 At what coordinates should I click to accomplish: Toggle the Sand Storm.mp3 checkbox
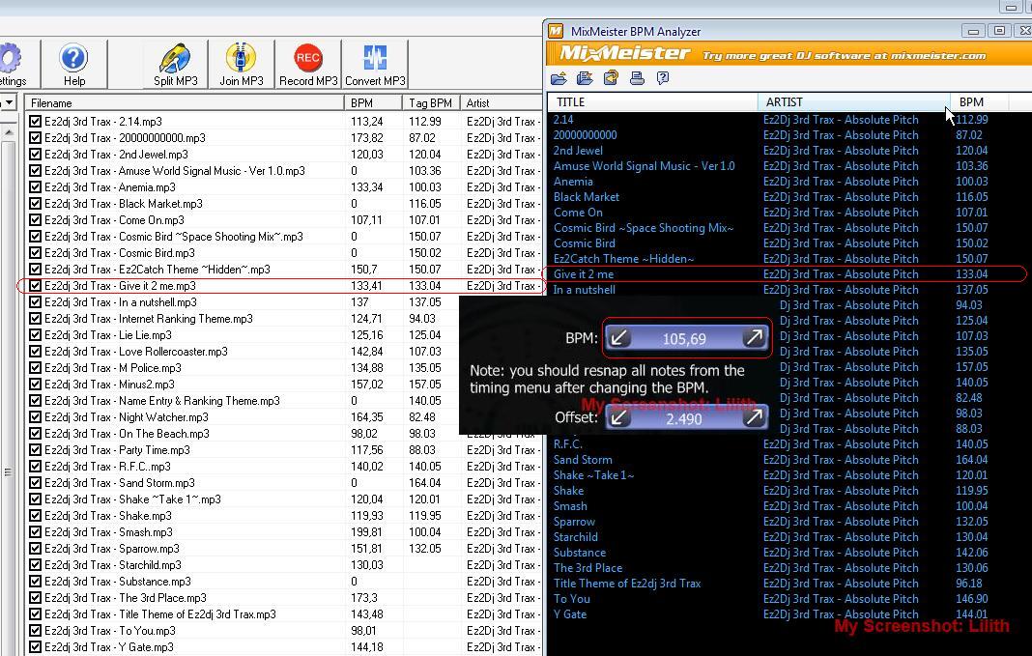pos(35,483)
